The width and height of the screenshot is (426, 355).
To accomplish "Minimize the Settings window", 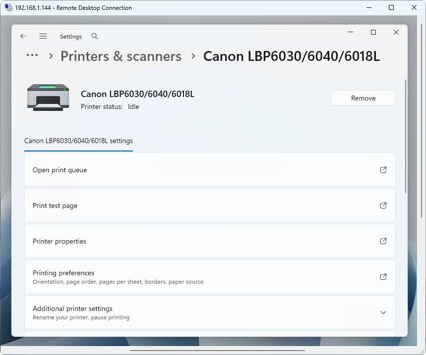I will click(x=351, y=32).
